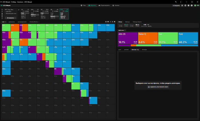The height and width of the screenshot is (121, 200).
Task: Select the AA hand cell
Action: (6, 27)
